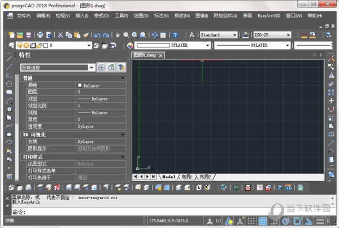Click the Move cross icon in right toolbar
Viewport: 339px width, 228px height.
tap(331, 100)
